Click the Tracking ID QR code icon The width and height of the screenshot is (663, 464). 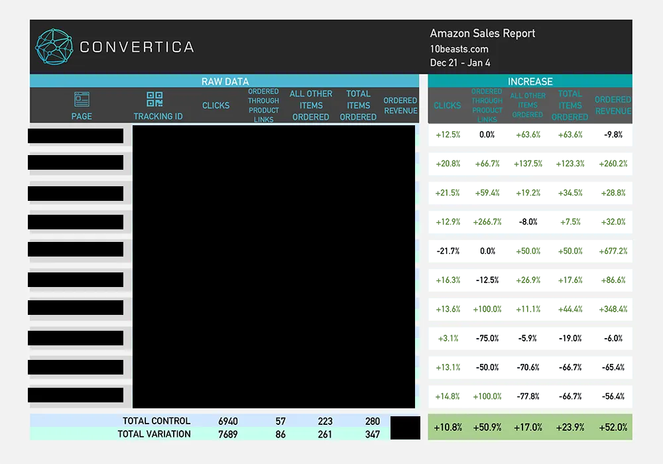tap(154, 99)
